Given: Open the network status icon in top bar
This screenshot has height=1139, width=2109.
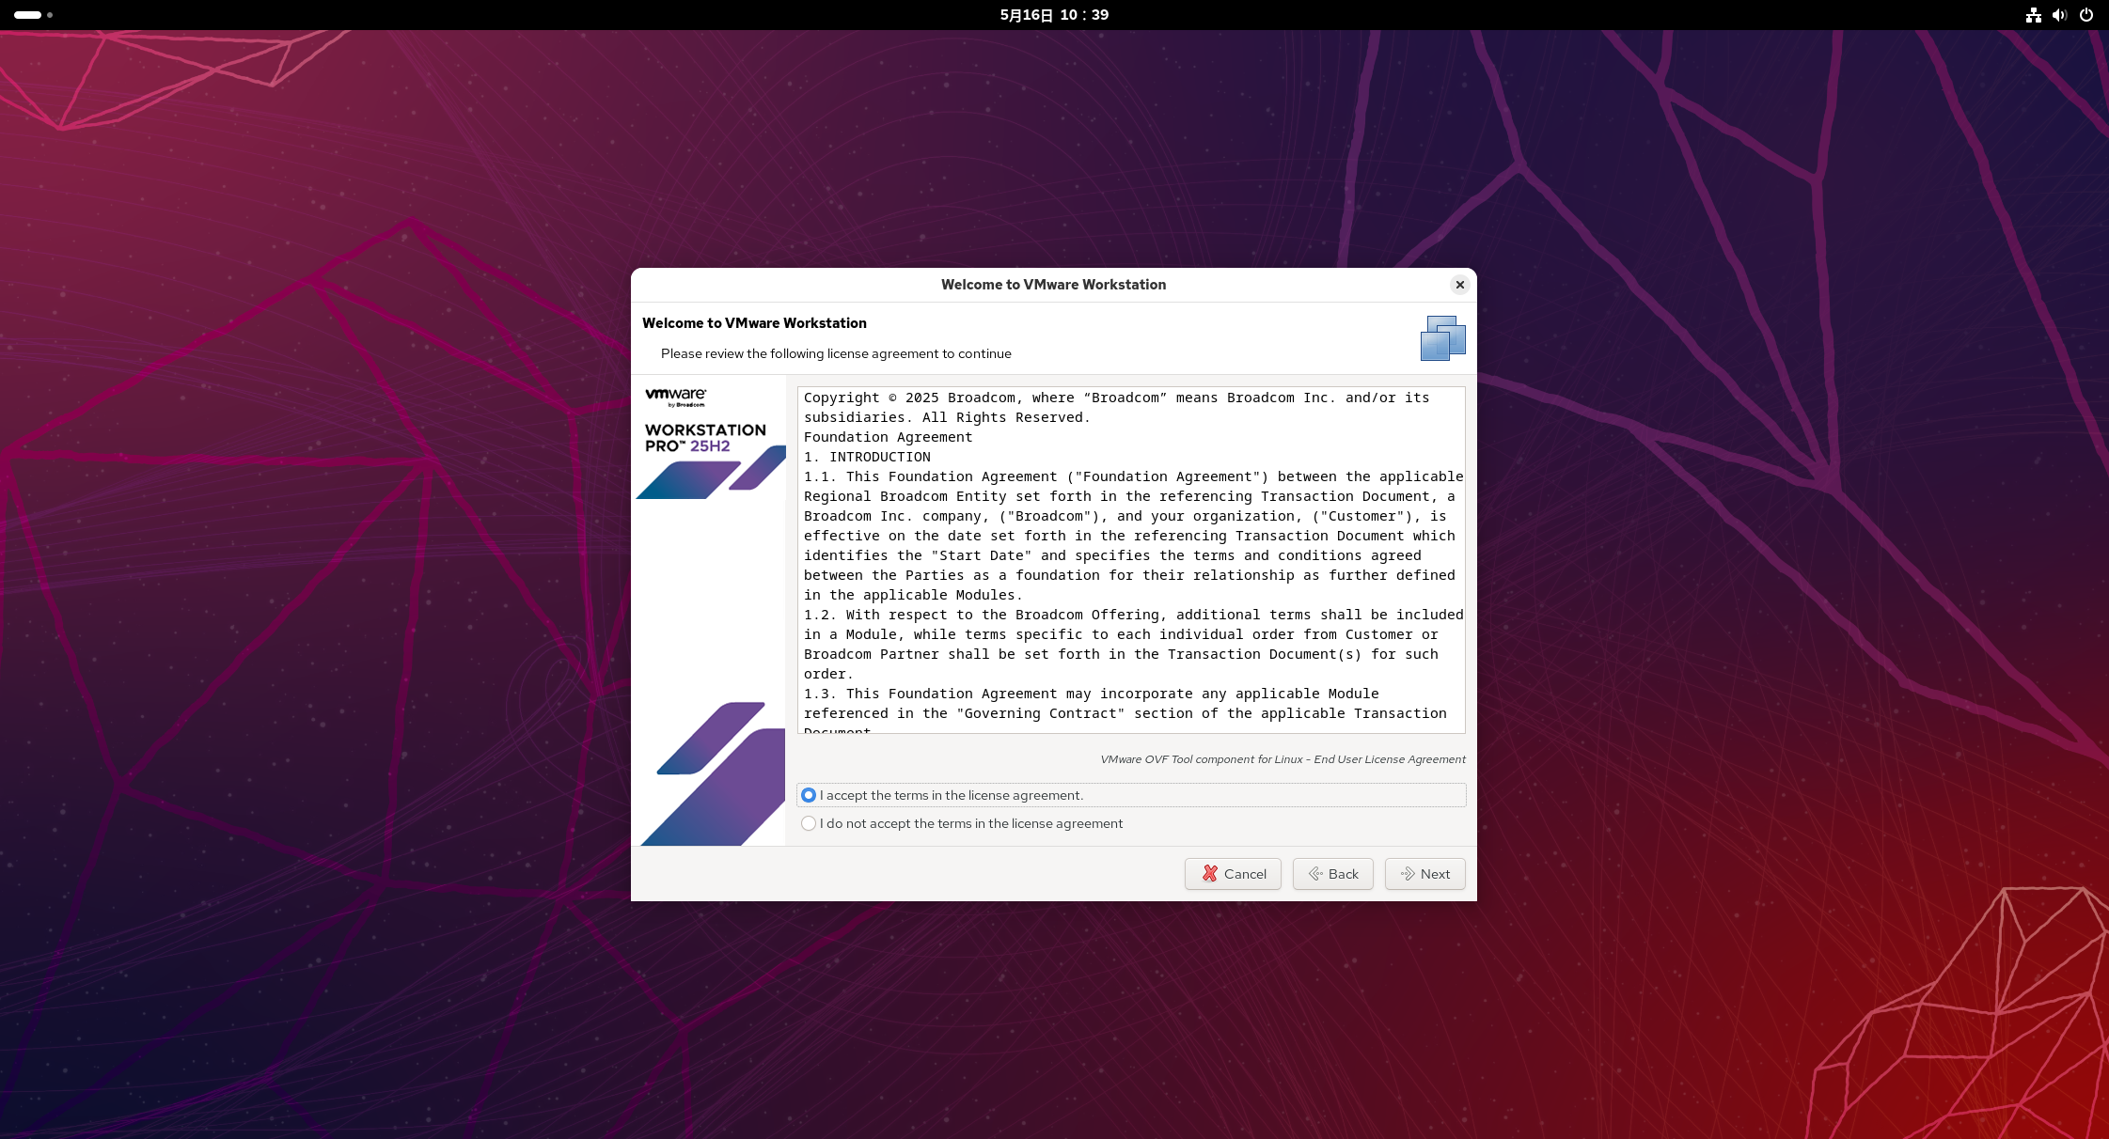Looking at the screenshot, I should point(2033,15).
